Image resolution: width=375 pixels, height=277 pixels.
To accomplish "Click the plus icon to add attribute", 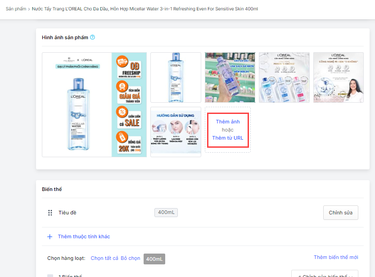I will [x=50, y=237].
